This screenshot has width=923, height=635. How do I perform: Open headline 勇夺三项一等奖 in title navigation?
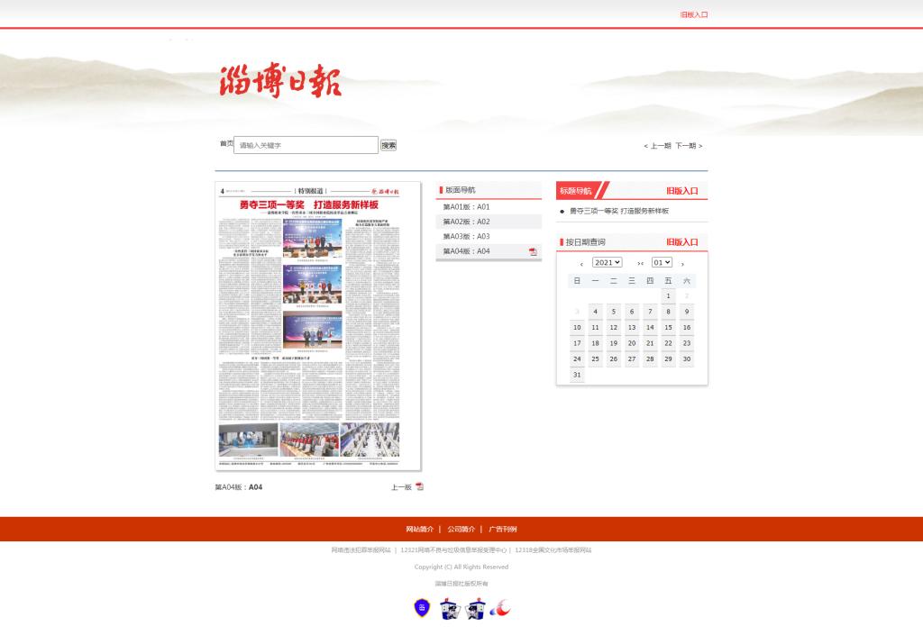click(x=619, y=211)
